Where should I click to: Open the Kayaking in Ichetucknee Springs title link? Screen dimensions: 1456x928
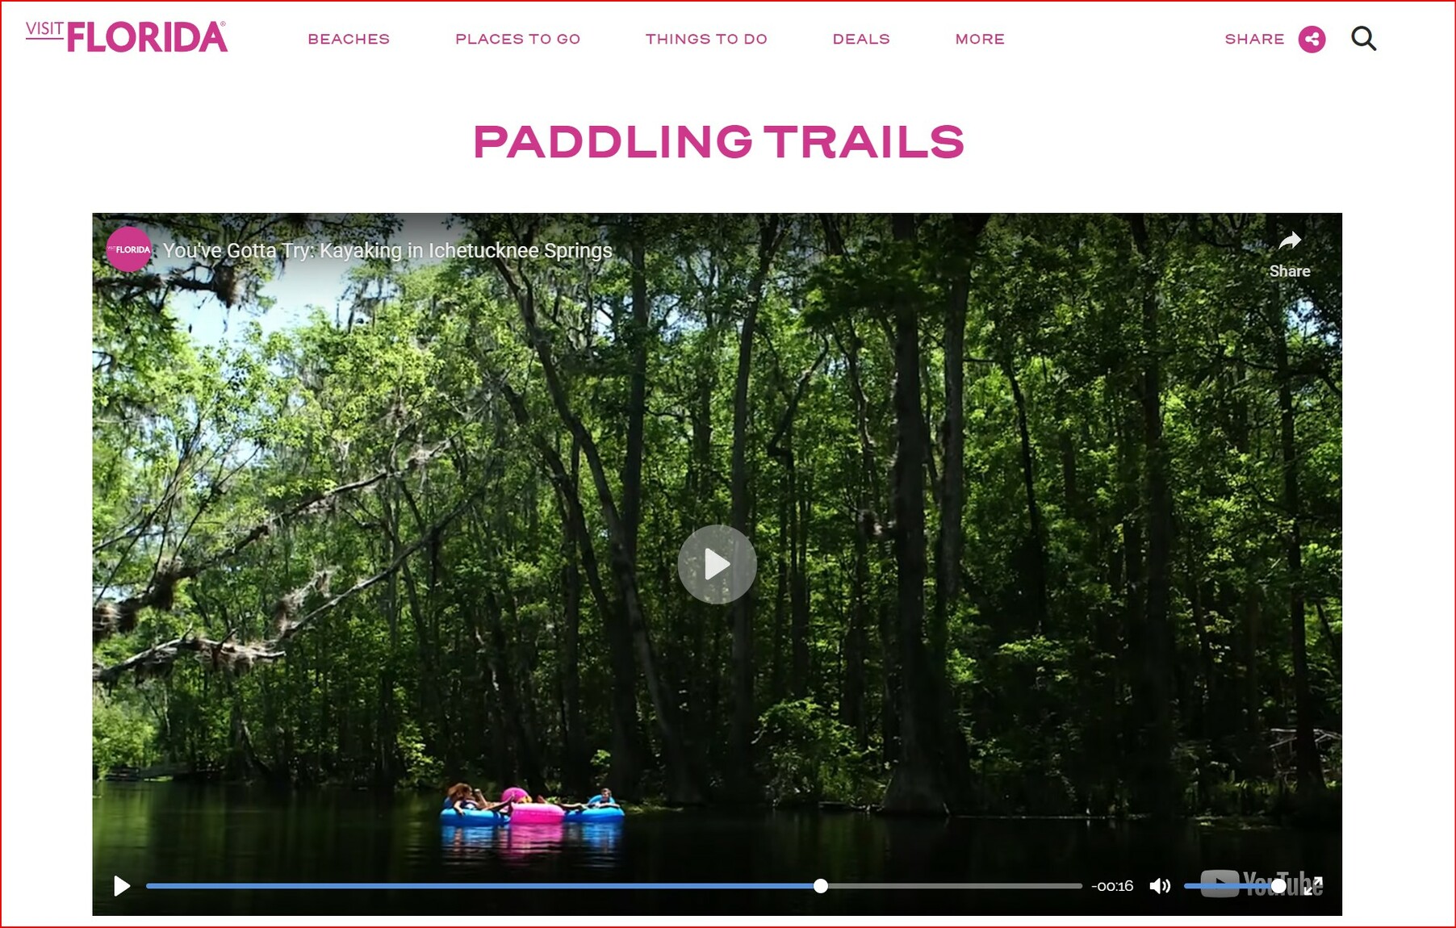coord(387,251)
